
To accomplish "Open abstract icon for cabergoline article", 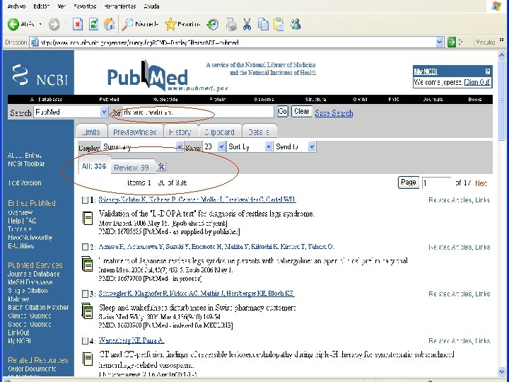I will tap(88, 264).
